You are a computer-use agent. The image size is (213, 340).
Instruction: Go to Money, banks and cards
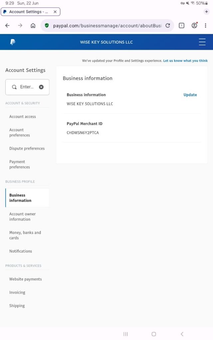25,235
